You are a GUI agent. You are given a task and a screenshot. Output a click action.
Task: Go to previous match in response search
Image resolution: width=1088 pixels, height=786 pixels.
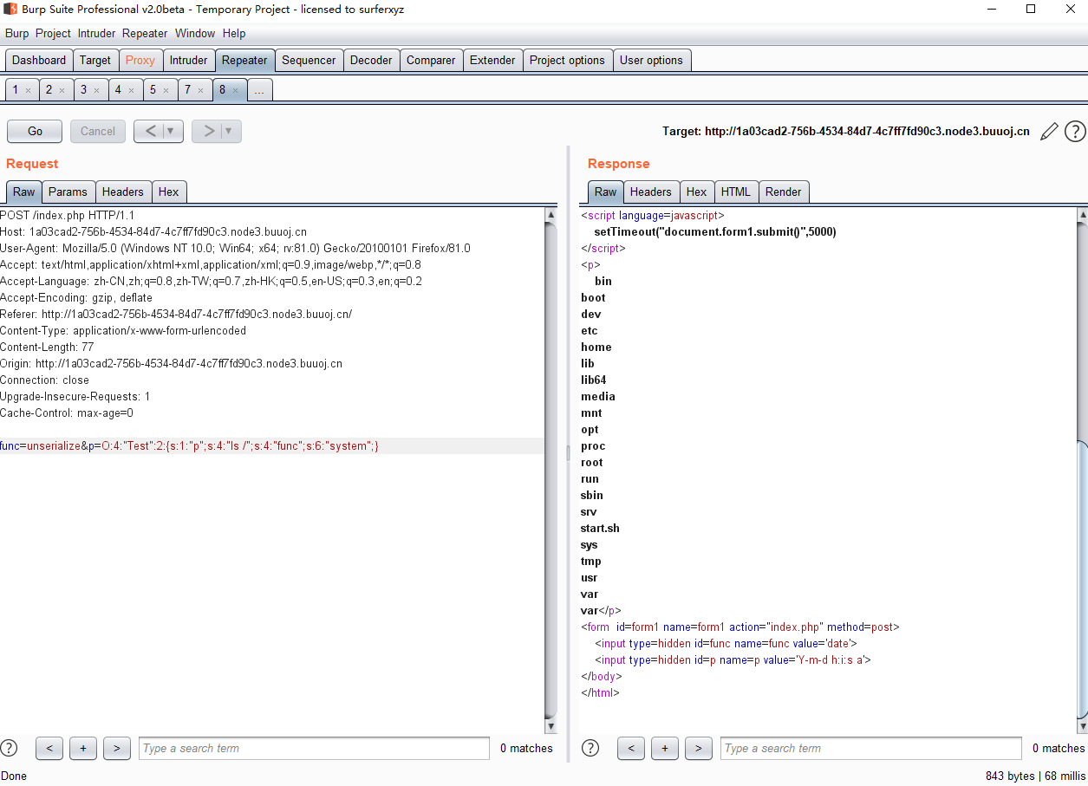point(631,748)
